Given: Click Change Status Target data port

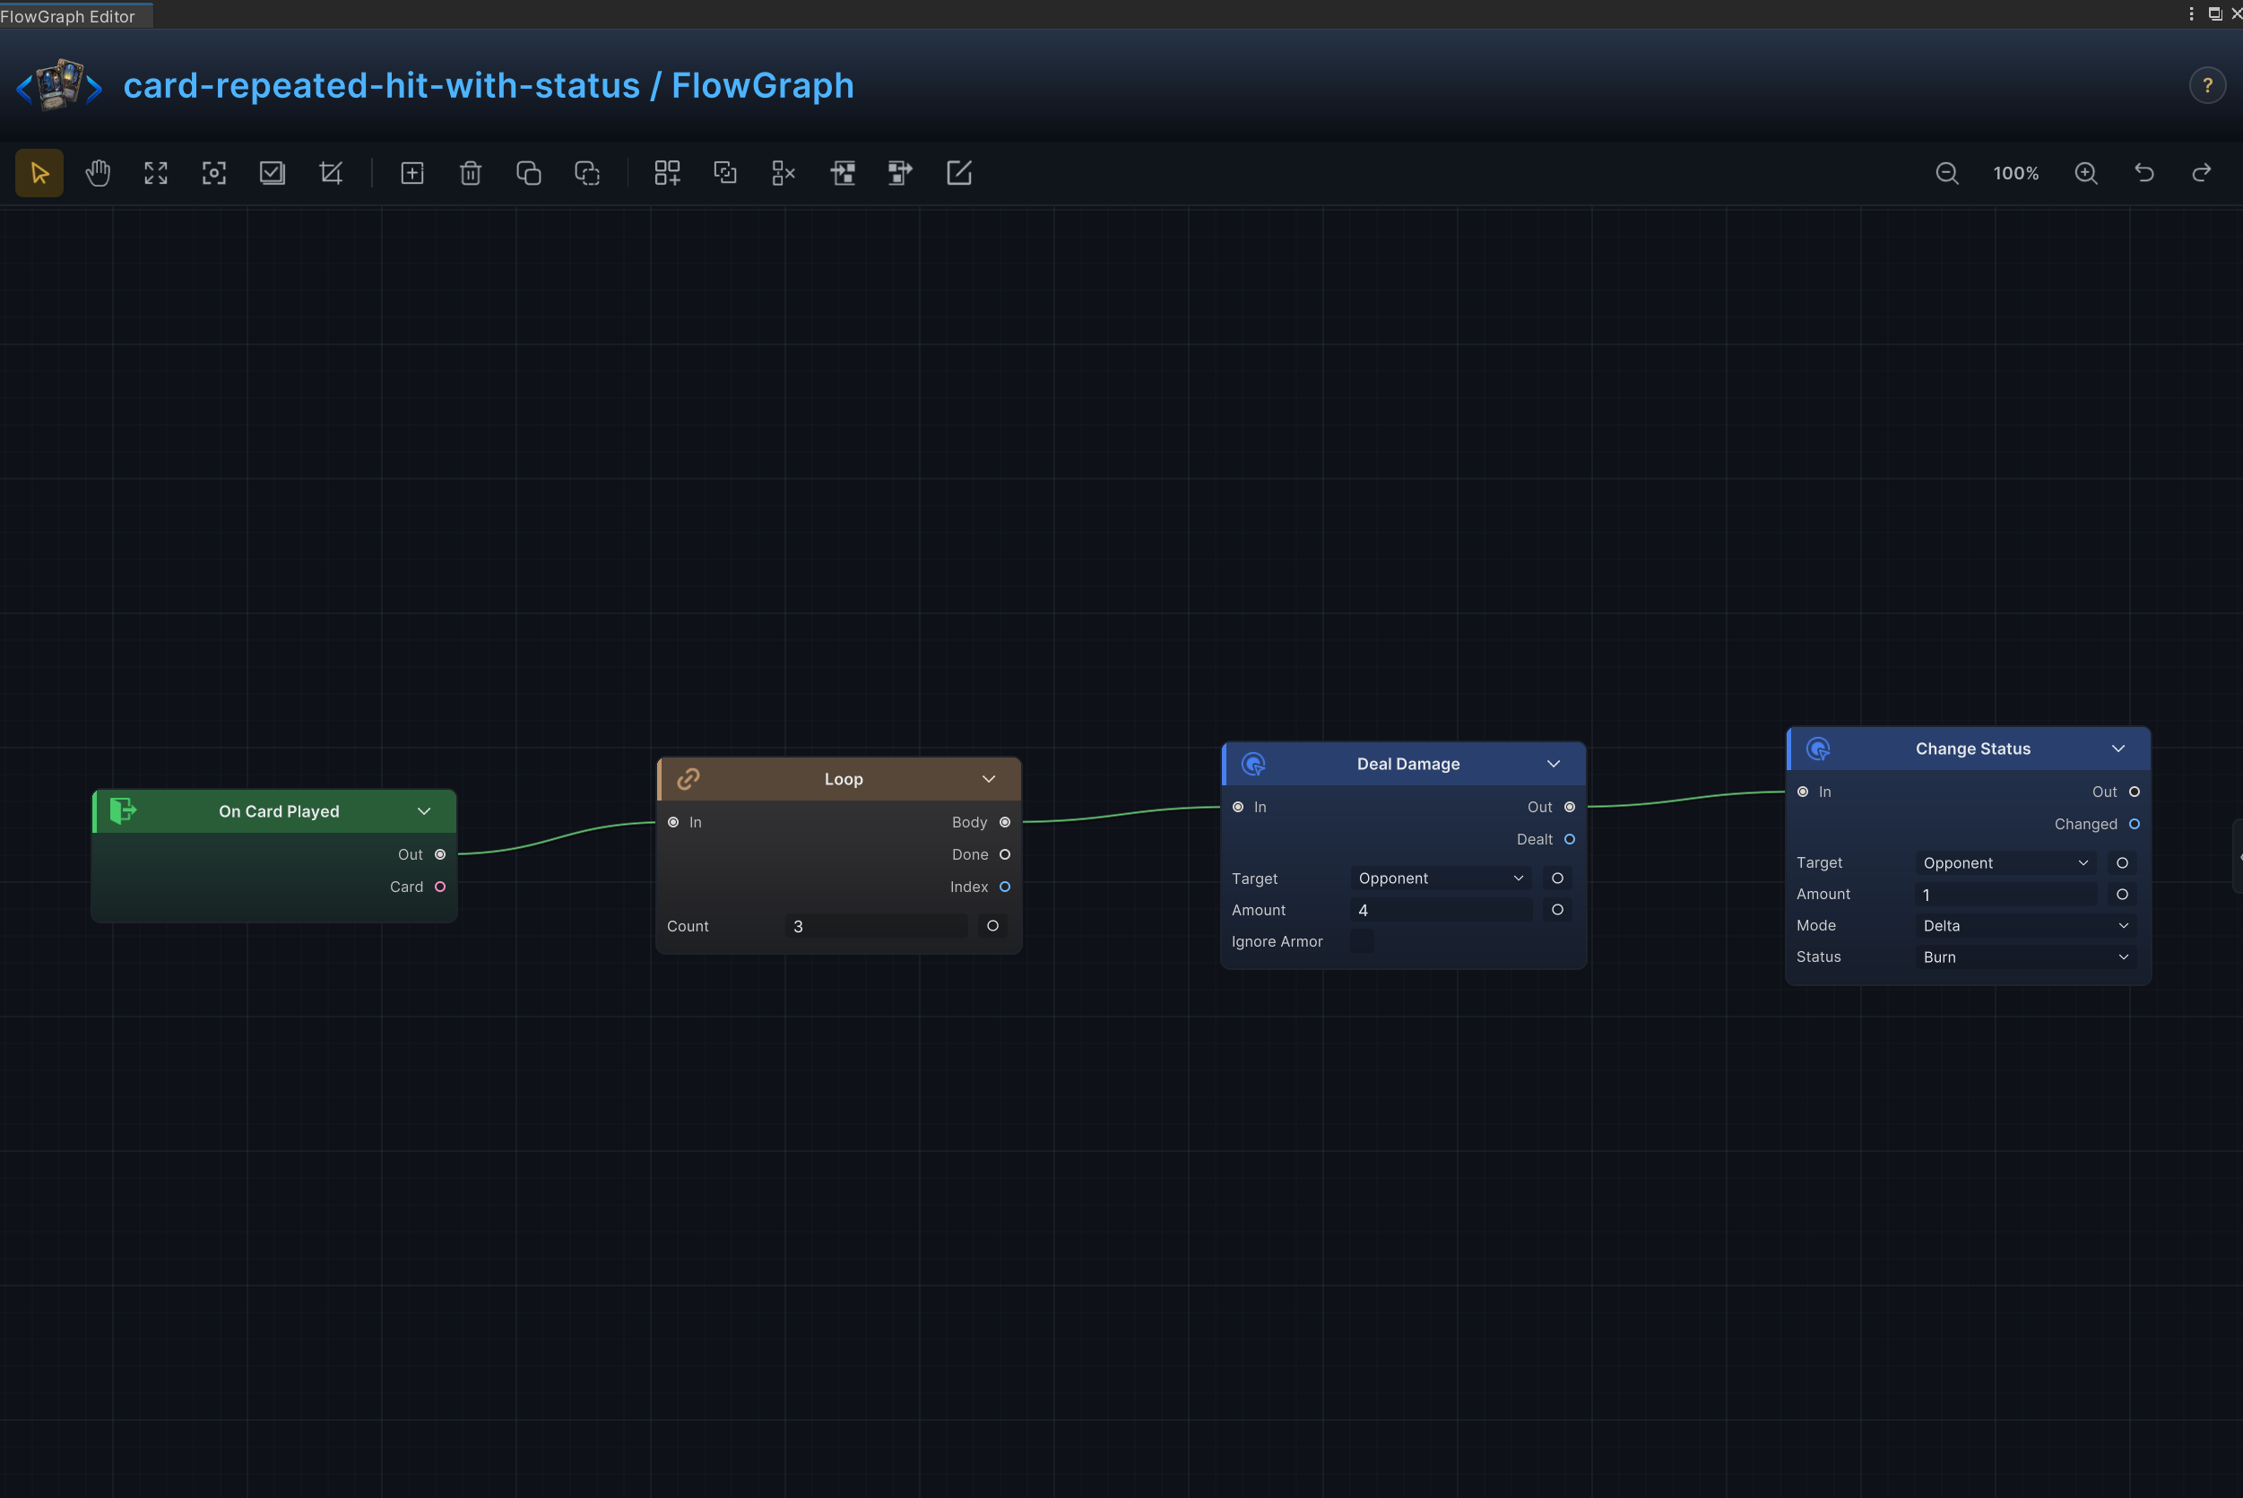Looking at the screenshot, I should [2122, 862].
